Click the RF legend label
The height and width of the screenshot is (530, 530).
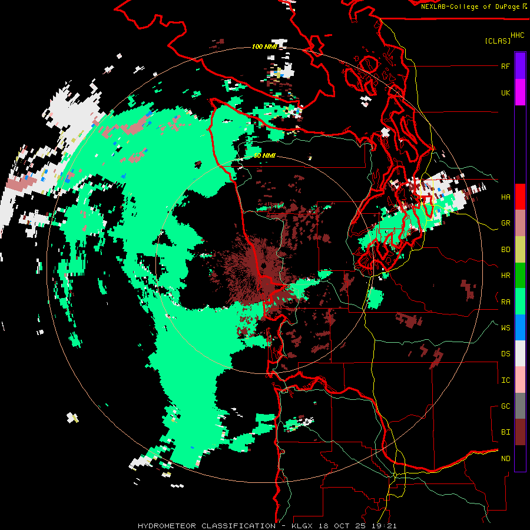[x=505, y=66]
